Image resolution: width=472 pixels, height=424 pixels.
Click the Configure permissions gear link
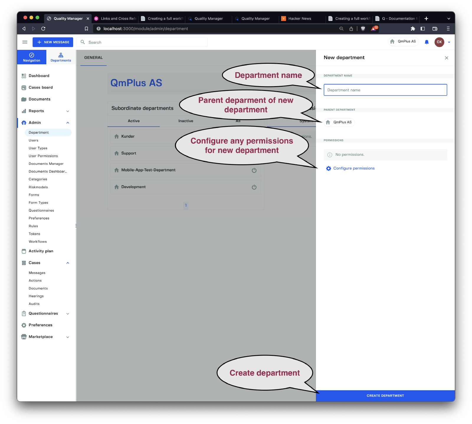[350, 168]
